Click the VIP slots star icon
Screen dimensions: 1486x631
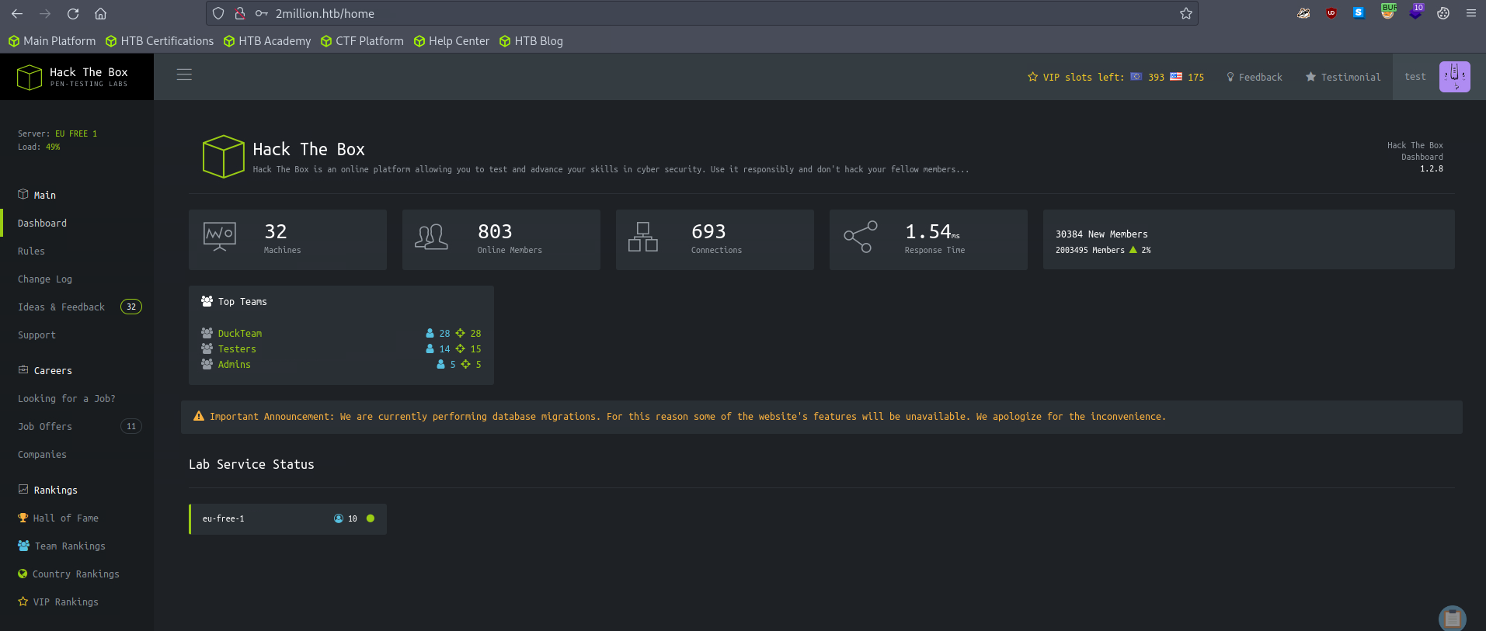click(1032, 77)
